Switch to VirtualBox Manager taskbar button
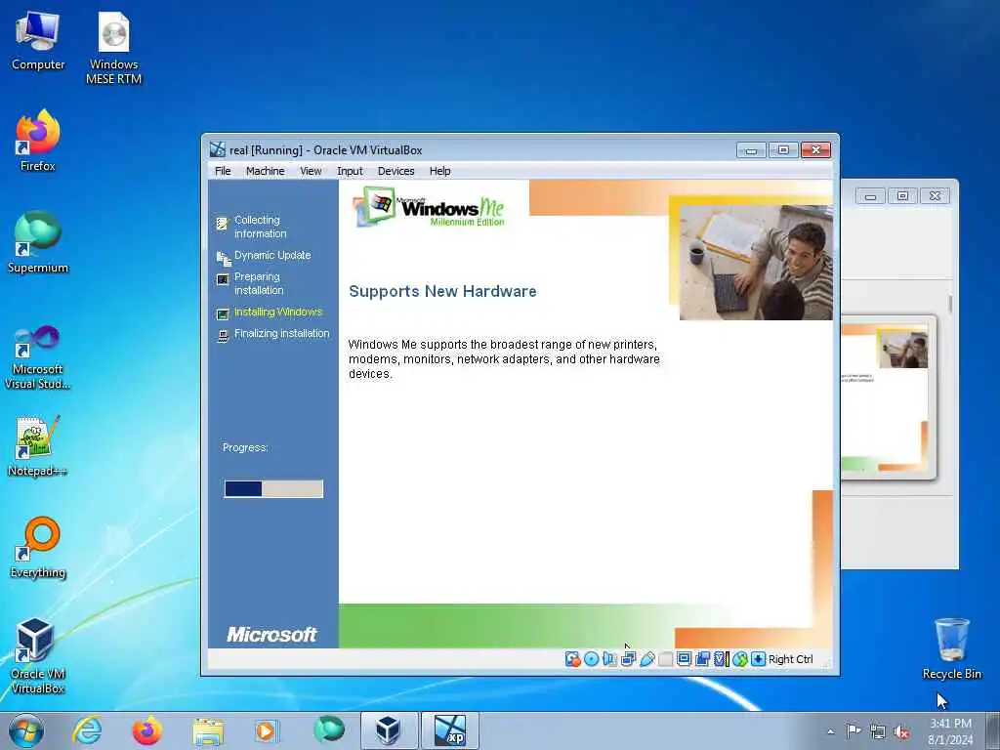Viewport: 1000px width, 750px height. 389,730
